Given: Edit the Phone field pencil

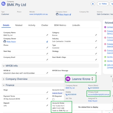Looking at the screenshot, I should [x=47, y=48].
